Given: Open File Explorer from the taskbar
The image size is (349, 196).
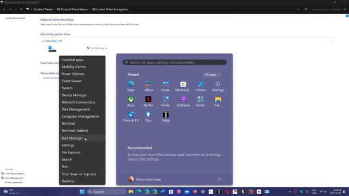Looking at the screenshot, I should (x=131, y=192).
